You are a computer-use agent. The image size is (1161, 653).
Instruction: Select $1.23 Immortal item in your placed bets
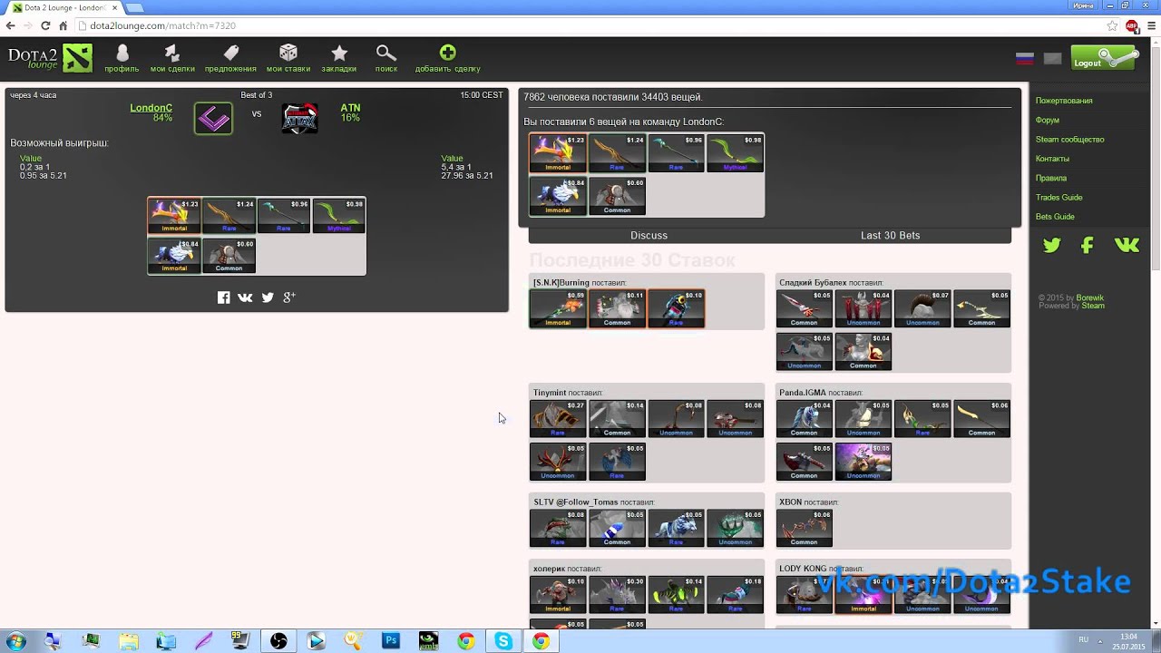[558, 153]
